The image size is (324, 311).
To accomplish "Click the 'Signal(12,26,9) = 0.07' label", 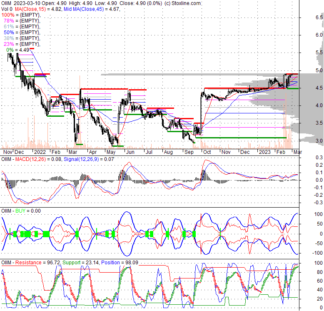I will (x=89, y=159).
